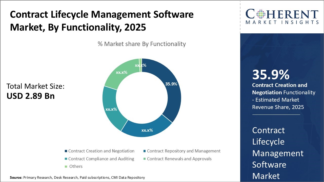Screen dimensions: 324x182
Task: Click the Contract Renewals and Approvals legend label
Action: (x=179, y=159)
